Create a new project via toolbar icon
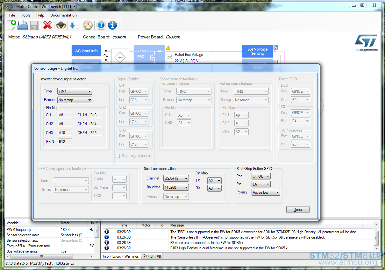The image size is (385, 270). point(11,25)
